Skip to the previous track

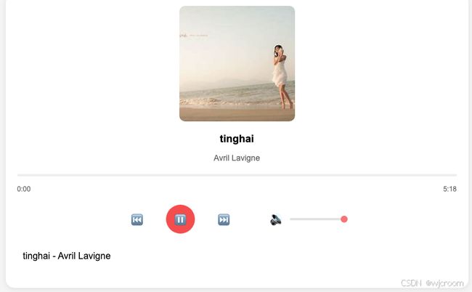(137, 219)
